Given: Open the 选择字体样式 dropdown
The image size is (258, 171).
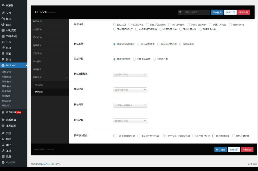Looking at the screenshot, I should (x=130, y=90).
